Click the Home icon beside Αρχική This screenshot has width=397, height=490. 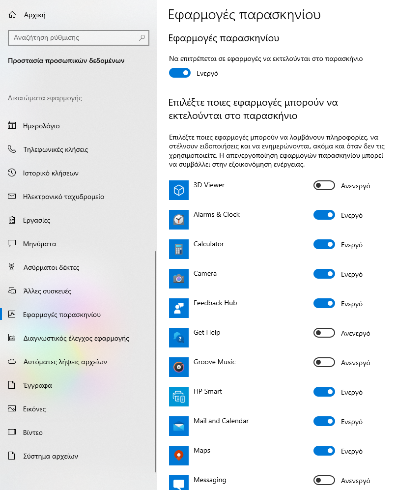pos(12,14)
